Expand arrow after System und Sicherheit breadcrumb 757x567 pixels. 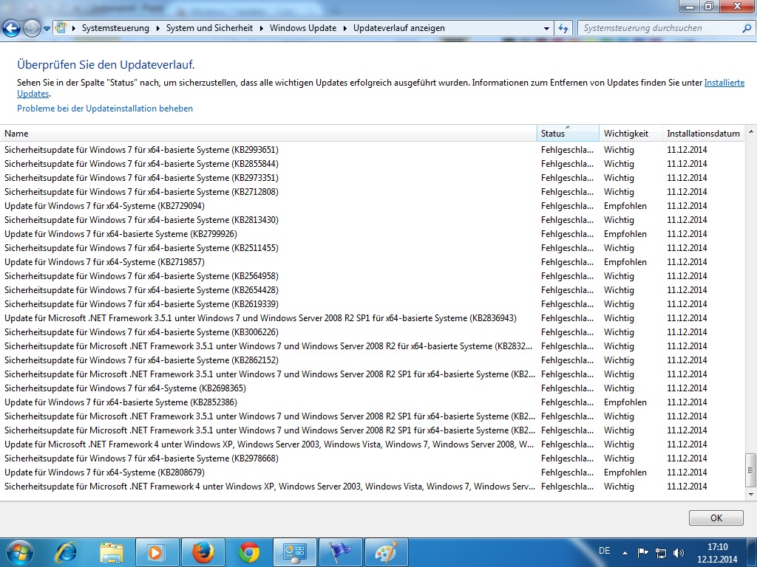[261, 29]
